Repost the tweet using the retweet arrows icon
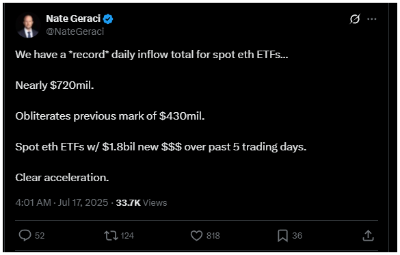Image resolution: width=400 pixels, height=255 pixels. [x=111, y=236]
